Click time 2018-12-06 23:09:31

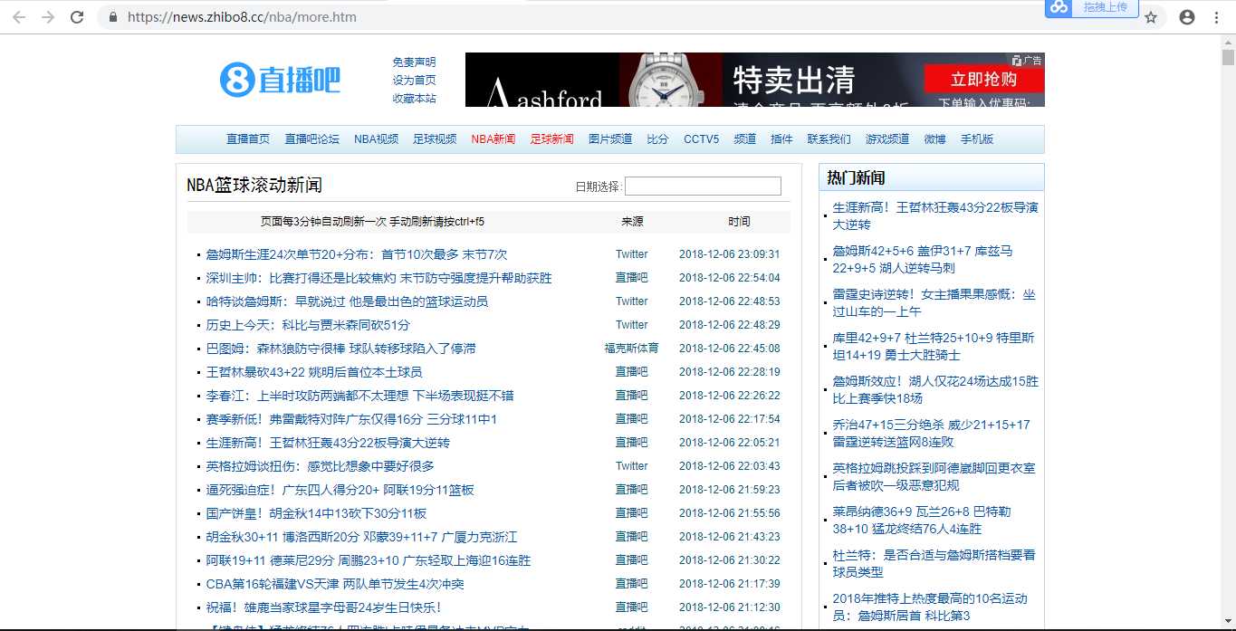click(729, 254)
